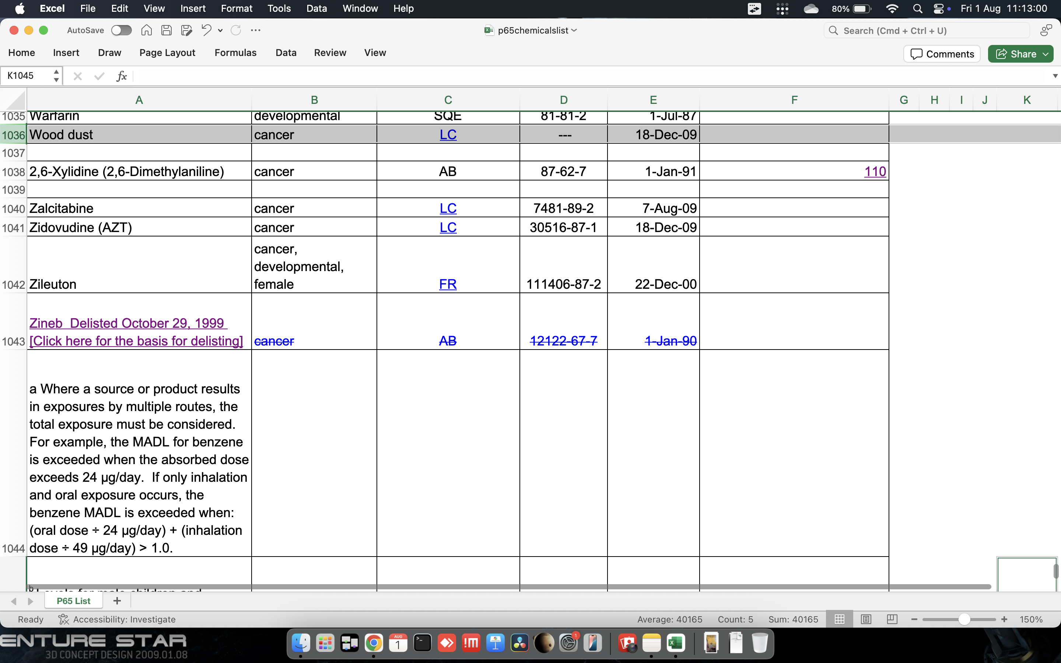
Task: Open Google Chrome from Dock
Action: coord(374,643)
